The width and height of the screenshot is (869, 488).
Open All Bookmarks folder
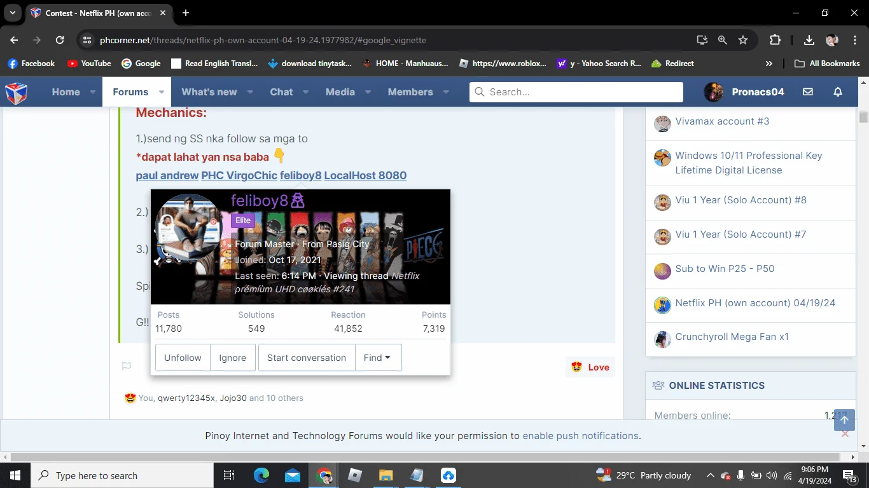click(827, 64)
